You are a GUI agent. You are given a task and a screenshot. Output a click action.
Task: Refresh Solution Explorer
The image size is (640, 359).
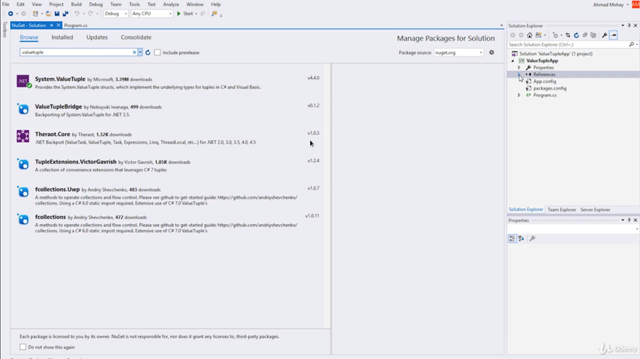coord(576,35)
